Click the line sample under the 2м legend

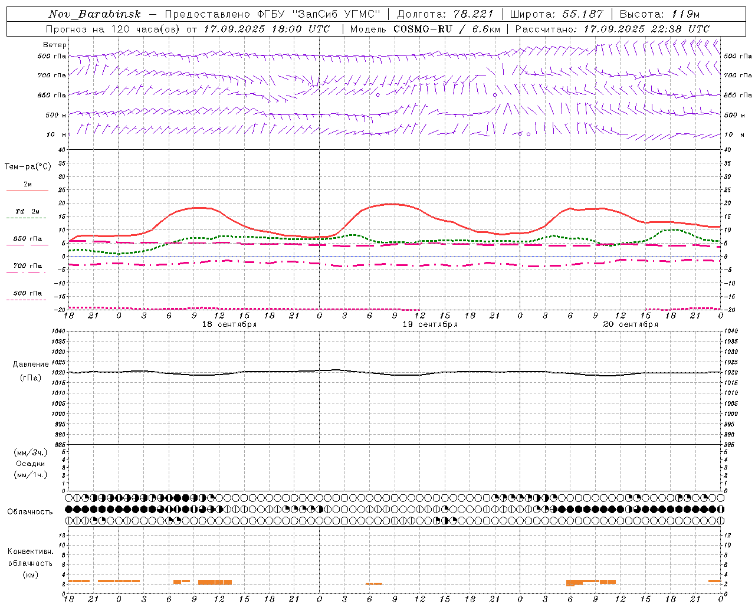pyautogui.click(x=27, y=191)
